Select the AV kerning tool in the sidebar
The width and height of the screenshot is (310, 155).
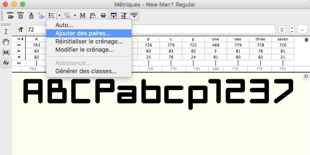[6, 63]
